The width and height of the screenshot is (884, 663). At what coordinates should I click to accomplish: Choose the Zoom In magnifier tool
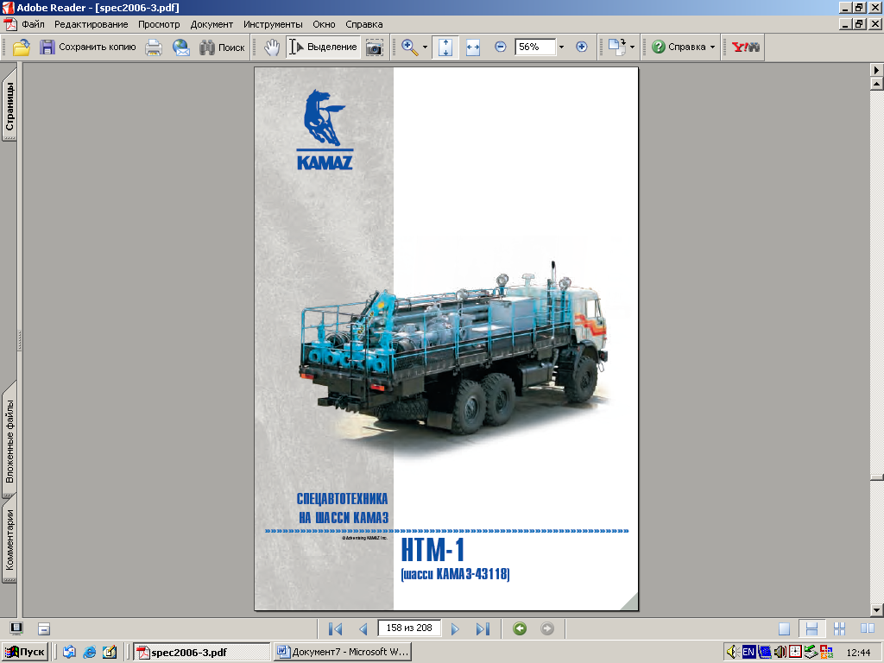pos(410,47)
